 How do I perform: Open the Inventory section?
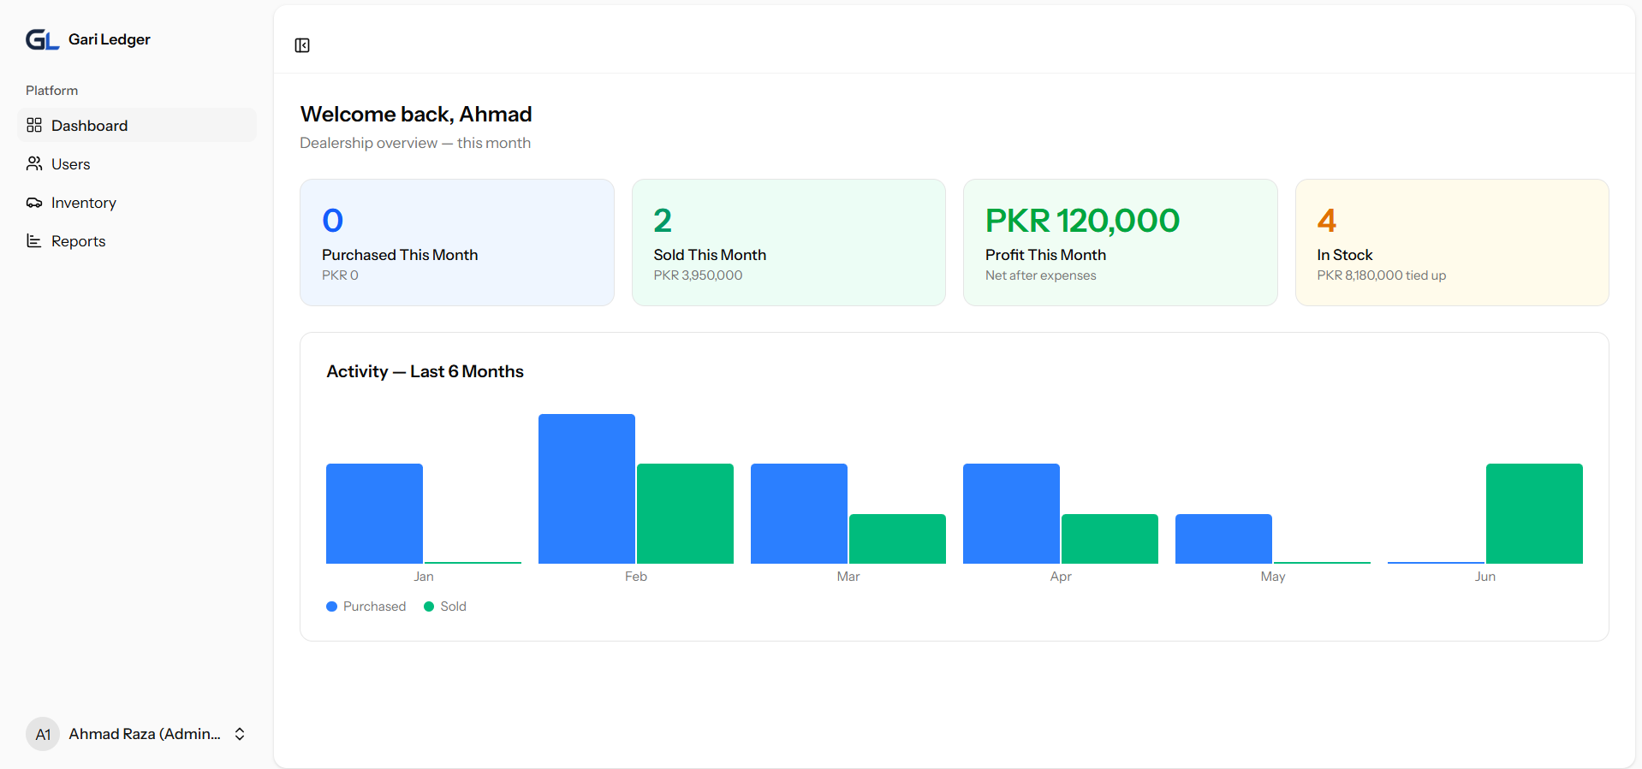[x=137, y=203]
